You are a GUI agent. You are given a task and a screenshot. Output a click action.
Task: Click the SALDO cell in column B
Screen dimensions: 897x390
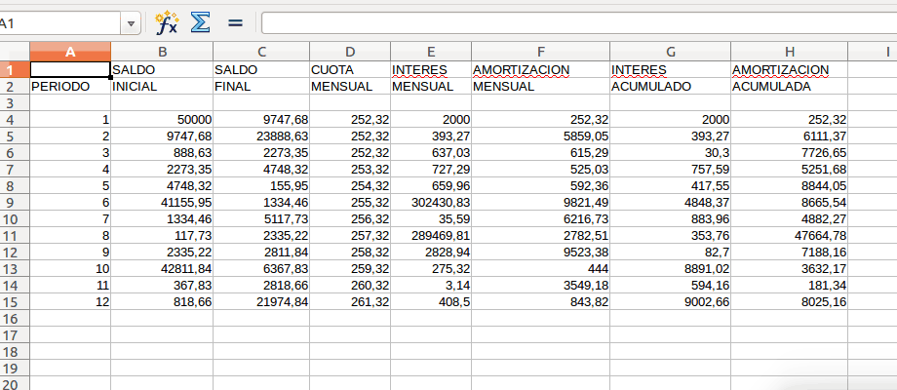click(162, 70)
